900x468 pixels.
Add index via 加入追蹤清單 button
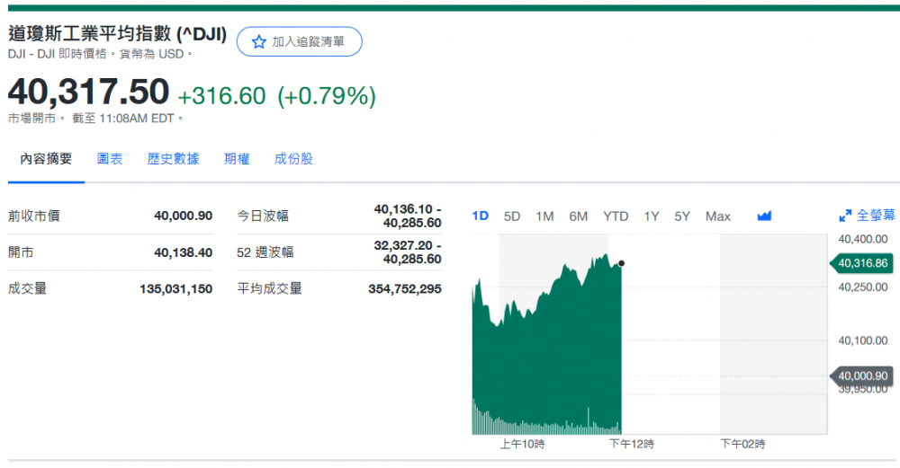tap(299, 42)
